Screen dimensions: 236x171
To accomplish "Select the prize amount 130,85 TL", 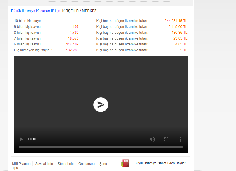I will click(x=179, y=33).
